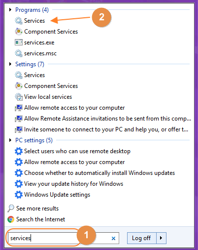Select Choose whether to automatically install Windows updates
198x250 pixels.
(95, 173)
